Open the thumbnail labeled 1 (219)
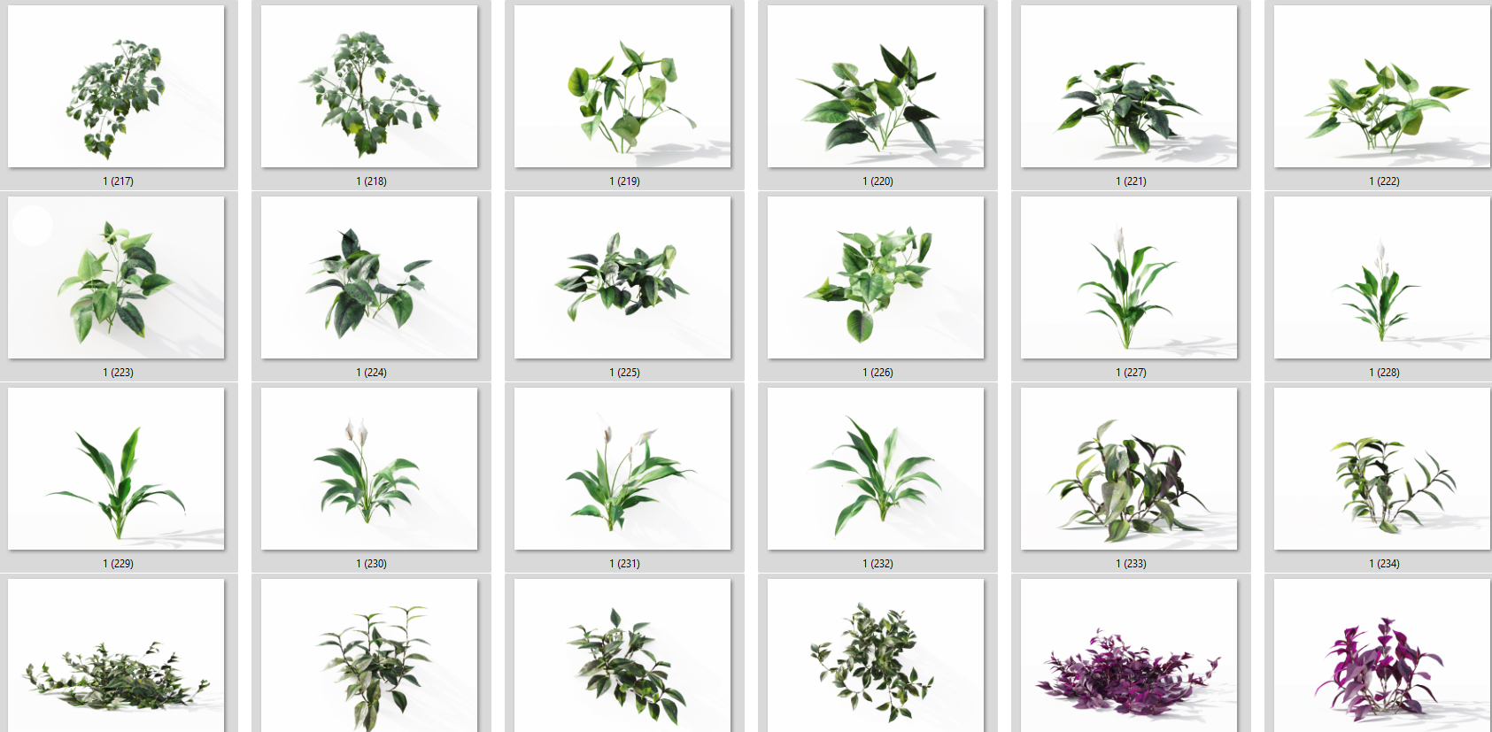1492x732 pixels. click(622, 86)
